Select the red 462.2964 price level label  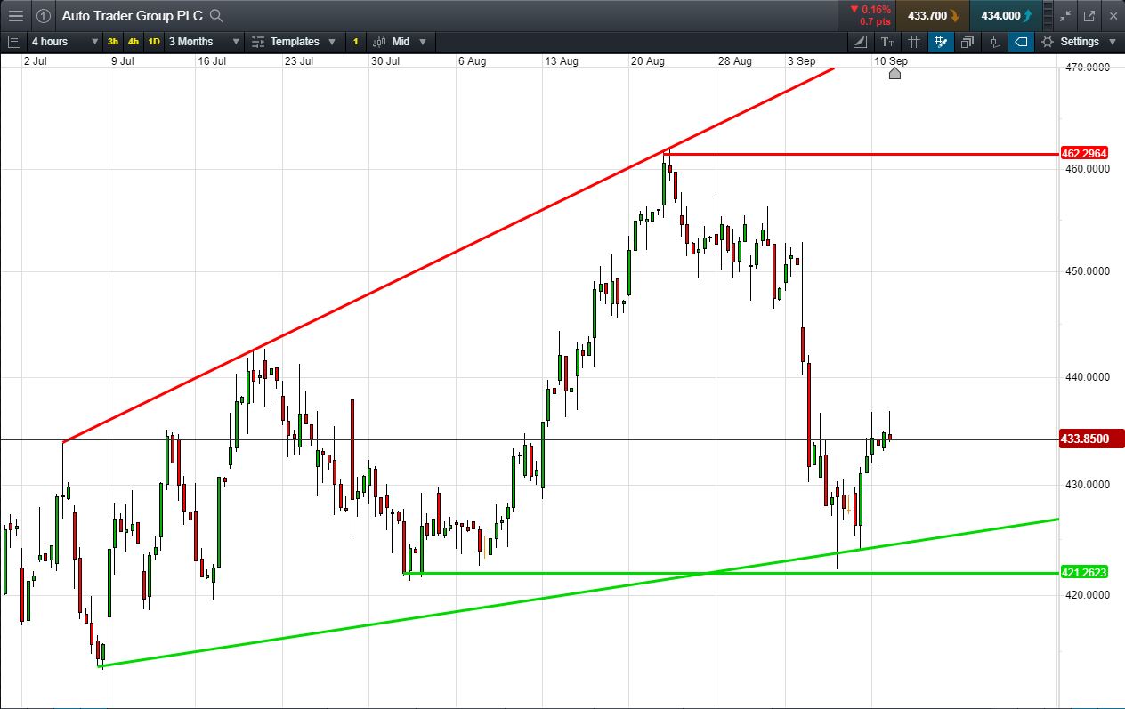coord(1083,153)
